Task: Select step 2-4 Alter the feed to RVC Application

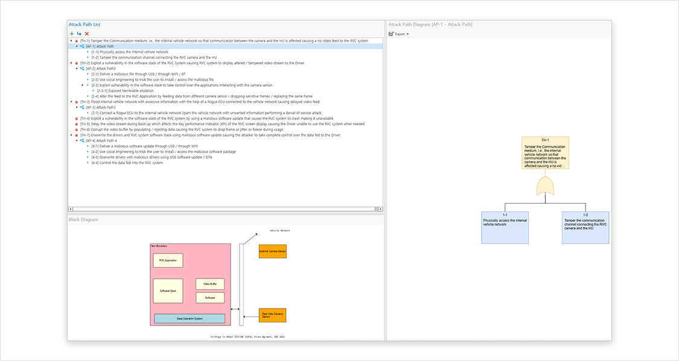Action: [x=202, y=96]
